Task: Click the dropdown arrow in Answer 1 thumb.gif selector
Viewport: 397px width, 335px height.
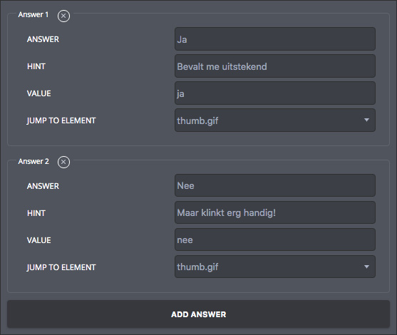Action: (x=366, y=120)
